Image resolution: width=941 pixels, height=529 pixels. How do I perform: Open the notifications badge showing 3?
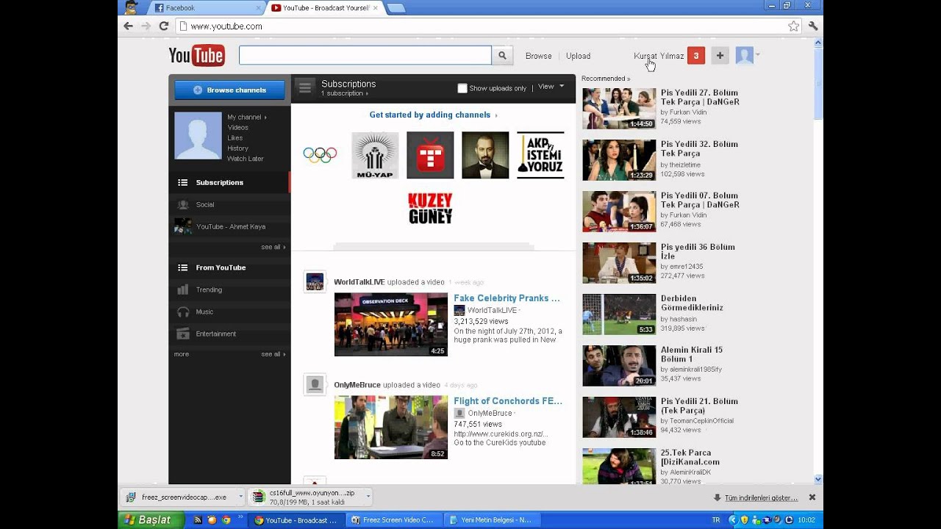pos(696,56)
